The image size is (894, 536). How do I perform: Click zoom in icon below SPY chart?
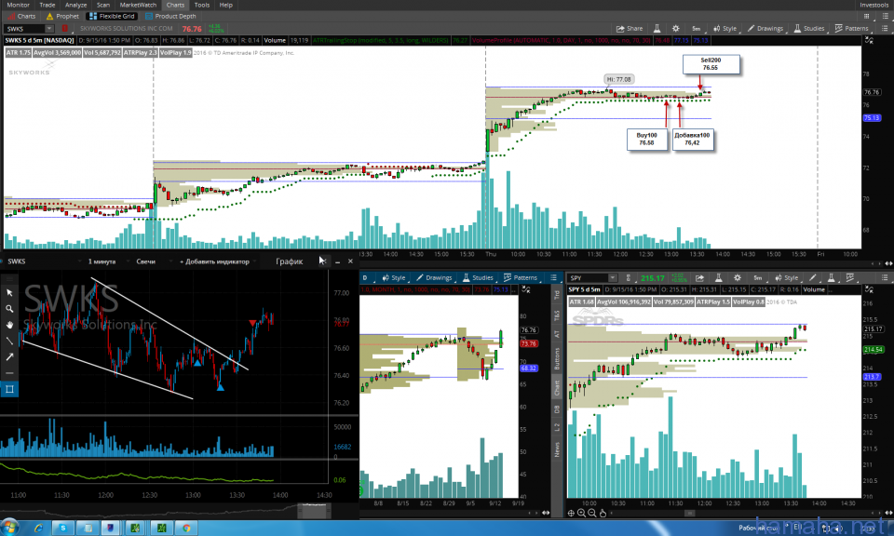coord(581,513)
